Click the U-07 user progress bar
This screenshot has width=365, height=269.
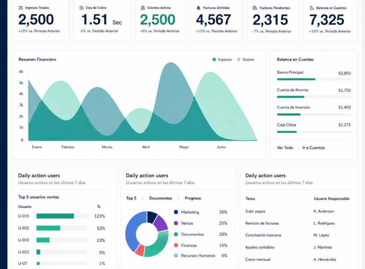62,263
